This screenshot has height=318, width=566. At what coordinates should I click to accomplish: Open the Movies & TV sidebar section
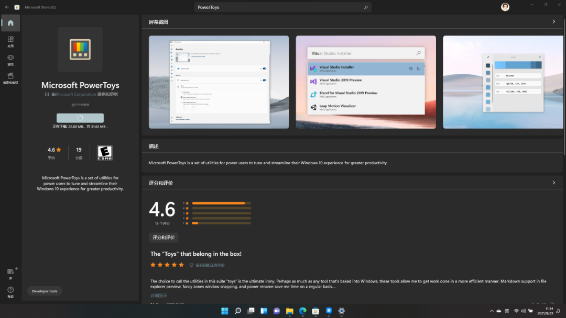click(x=10, y=78)
